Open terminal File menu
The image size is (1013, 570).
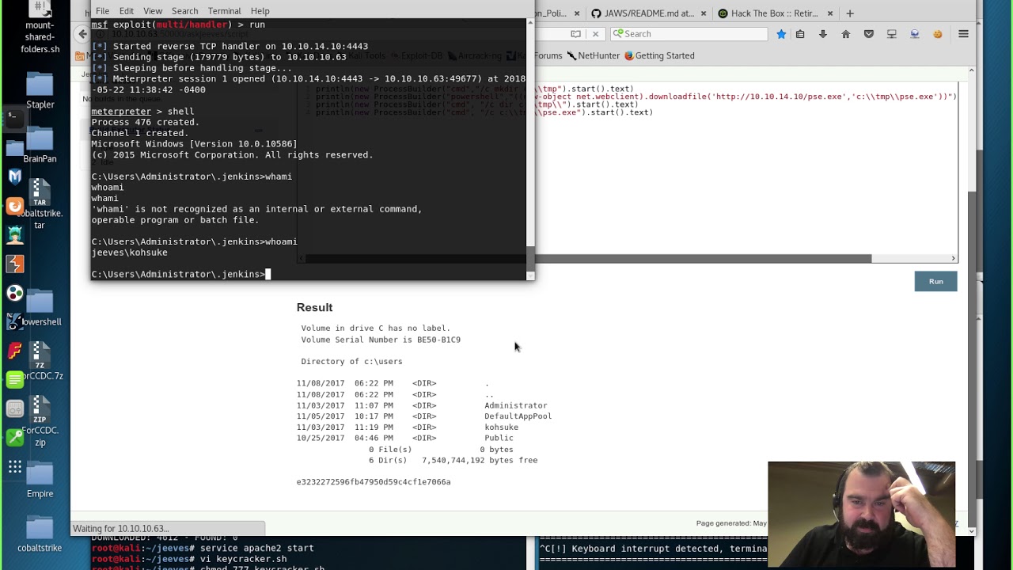coord(103,11)
